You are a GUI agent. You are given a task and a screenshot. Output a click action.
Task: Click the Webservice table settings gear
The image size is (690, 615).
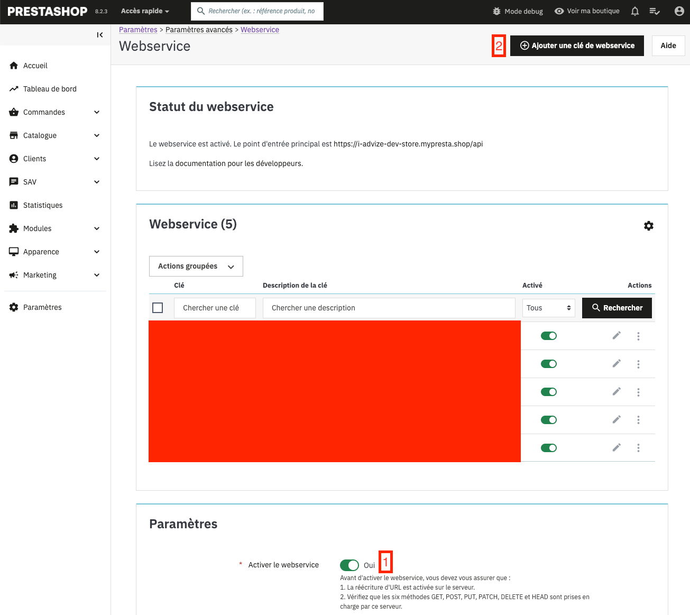click(x=648, y=226)
